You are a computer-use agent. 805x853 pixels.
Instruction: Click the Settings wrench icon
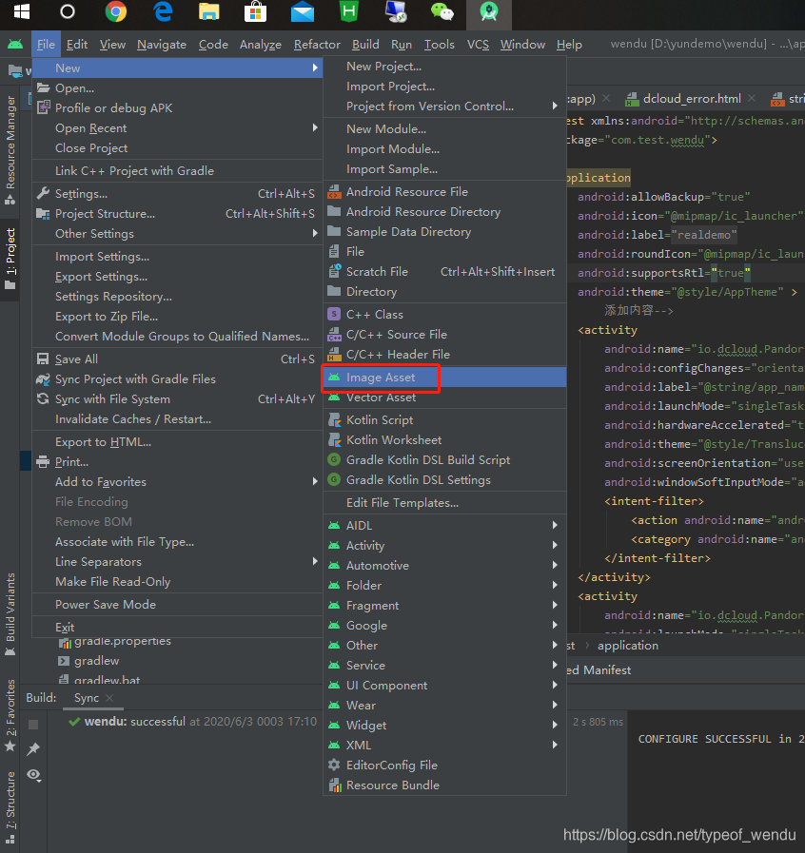pos(43,193)
